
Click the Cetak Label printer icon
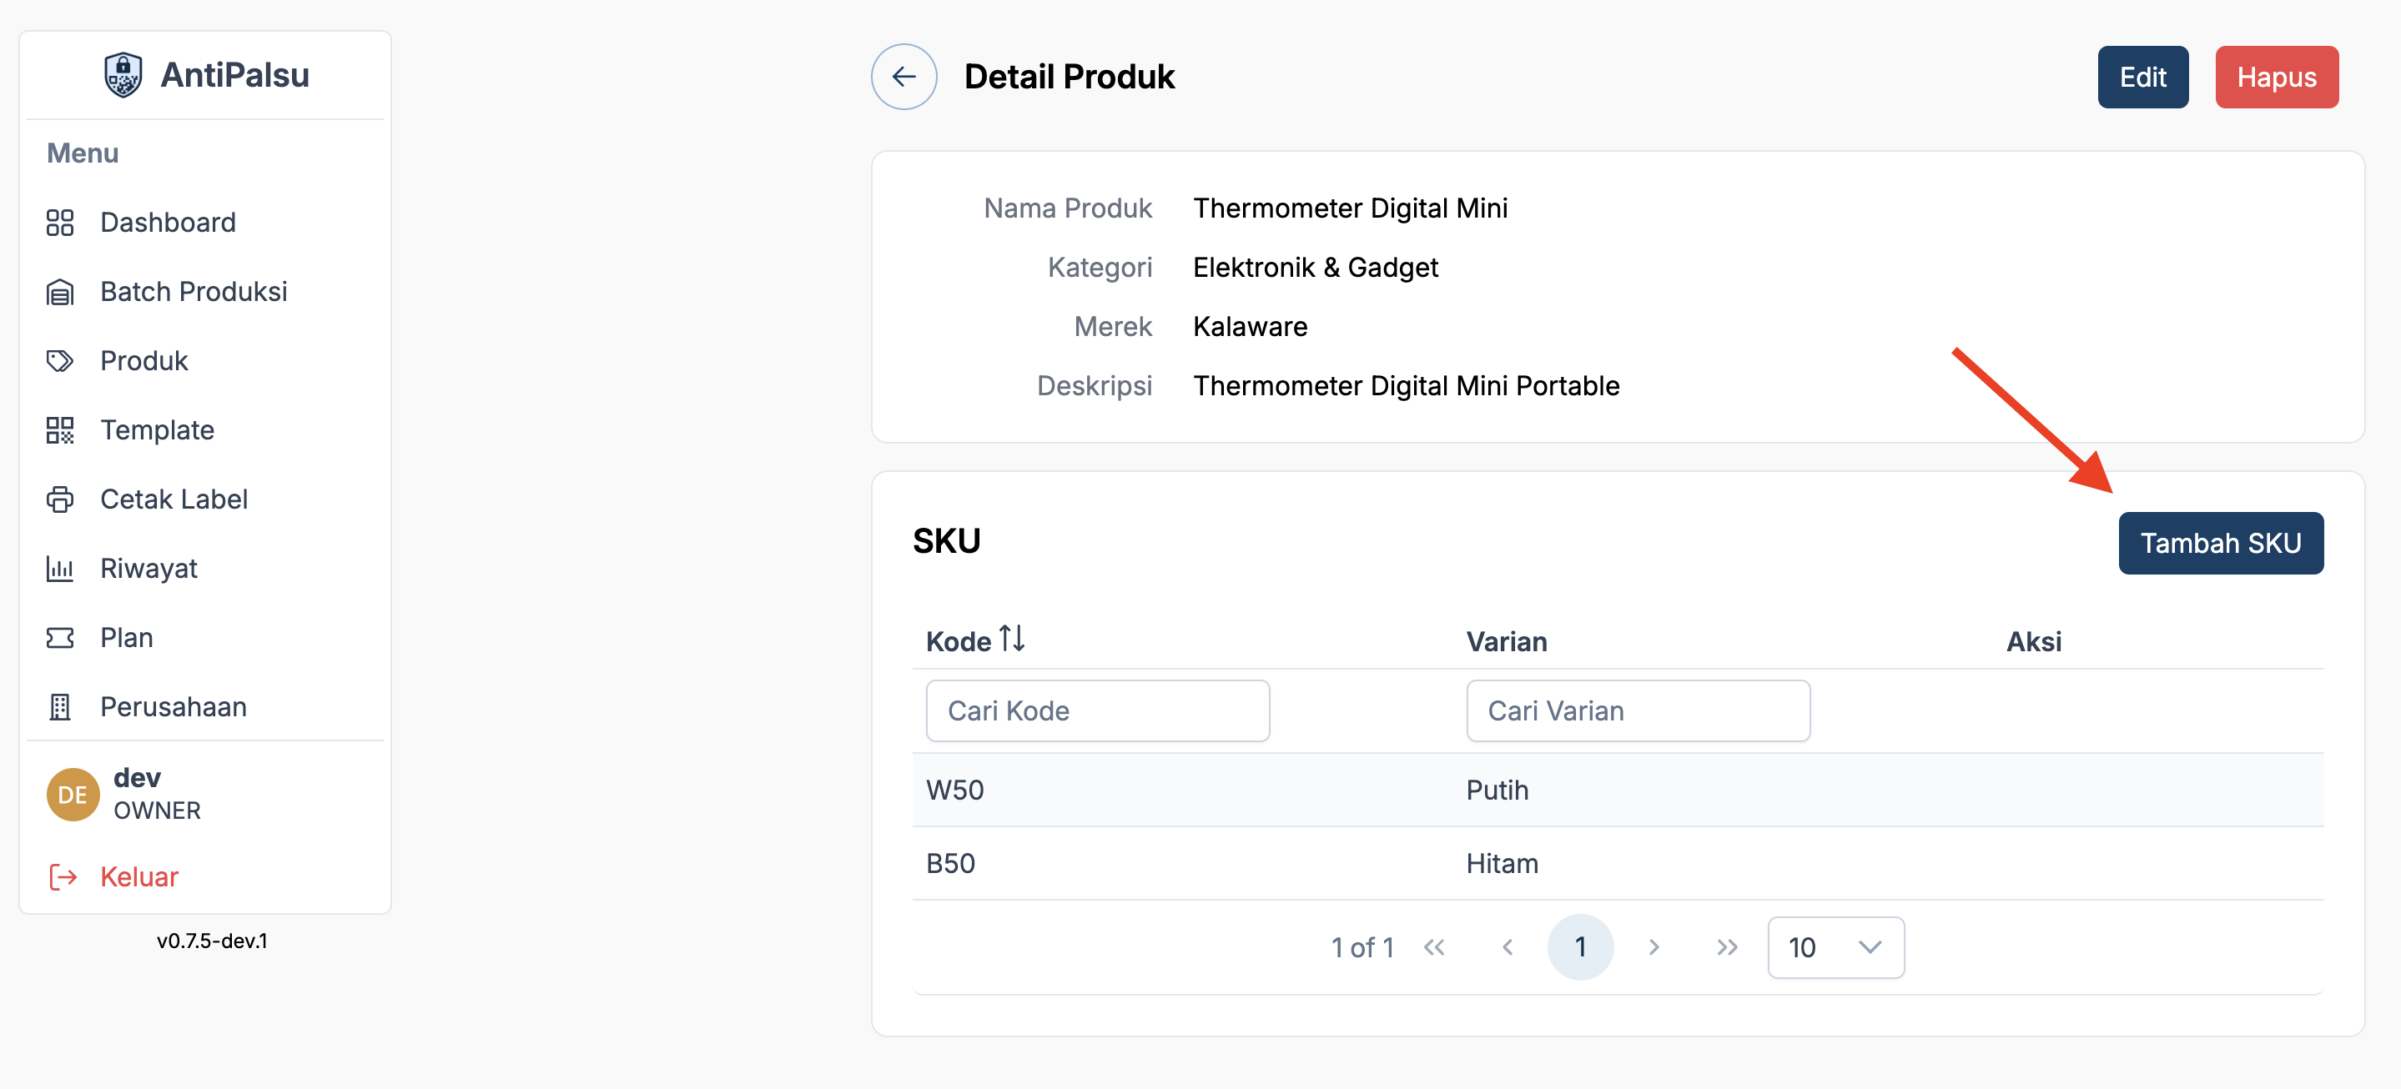click(60, 499)
